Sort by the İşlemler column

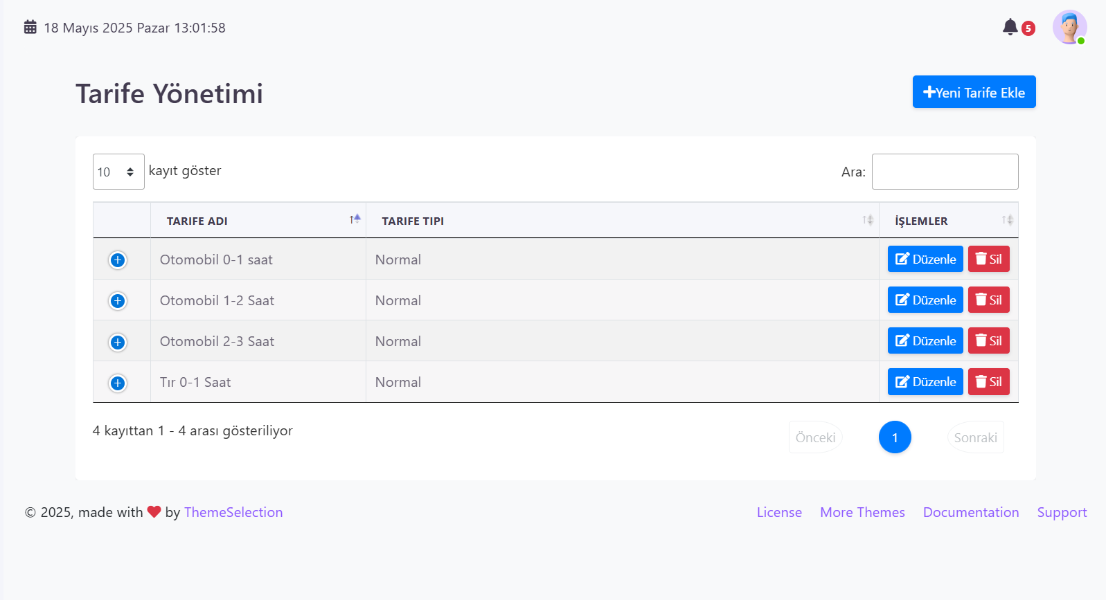[948, 221]
